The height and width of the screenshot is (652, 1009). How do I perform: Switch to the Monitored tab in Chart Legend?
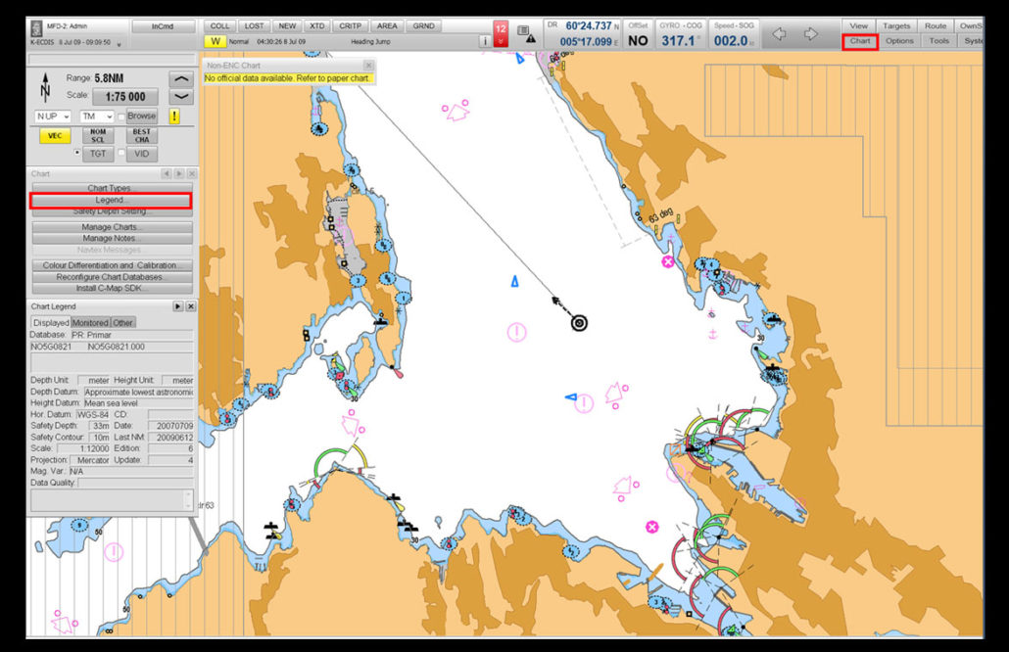tap(90, 321)
